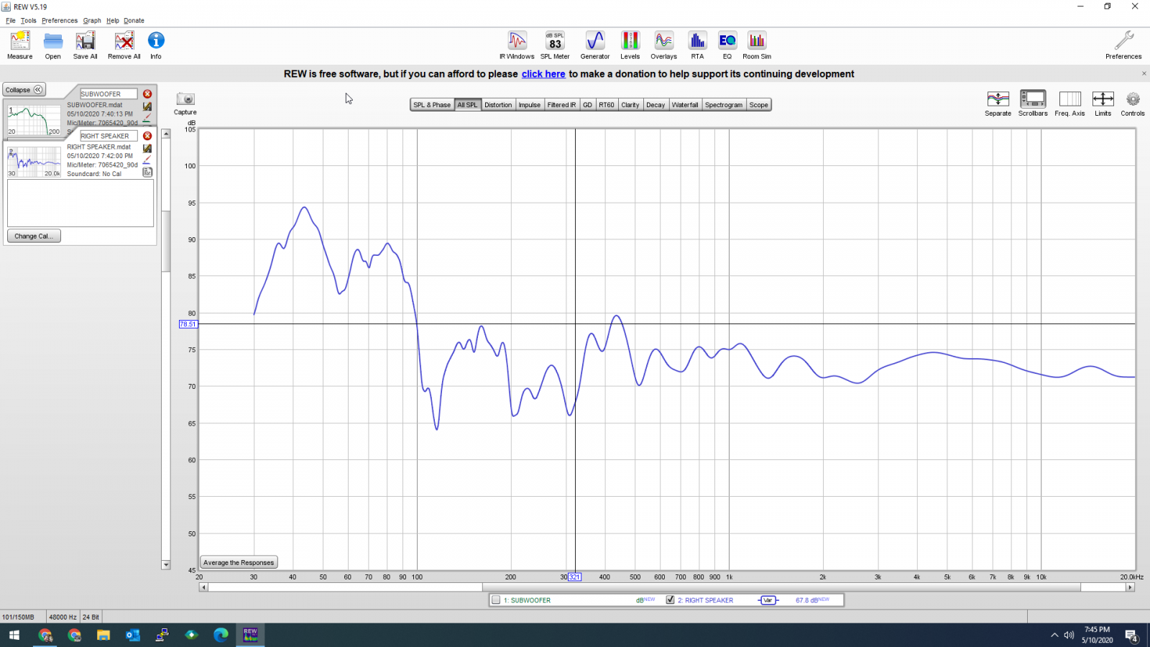This screenshot has height=647, width=1150.
Task: Toggle the Freq. Axis scale button
Action: point(1070,99)
